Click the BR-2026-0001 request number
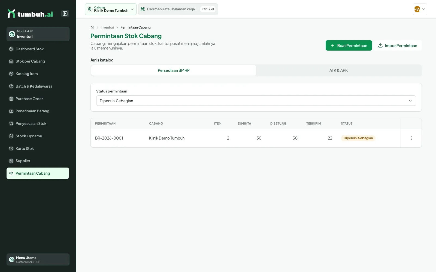Screen dimensions: 436x272 [x=109, y=138]
